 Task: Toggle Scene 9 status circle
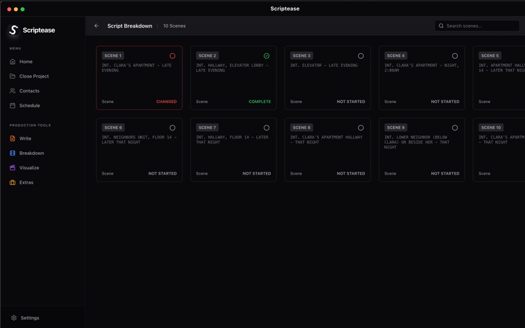[x=455, y=128]
